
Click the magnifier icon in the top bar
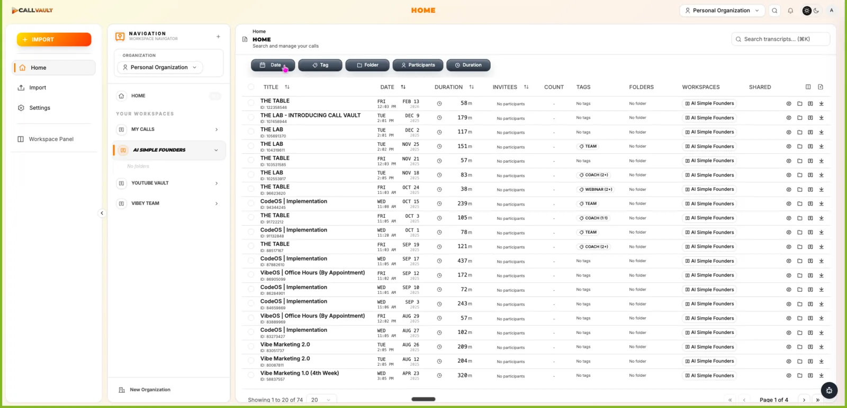(x=774, y=11)
